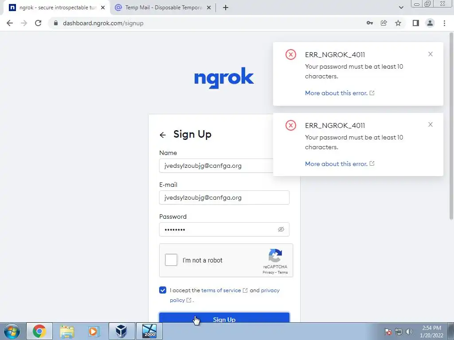Screen dimensions: 454x340
Task: Open the volume speaker icon in tray
Action: (409, 332)
